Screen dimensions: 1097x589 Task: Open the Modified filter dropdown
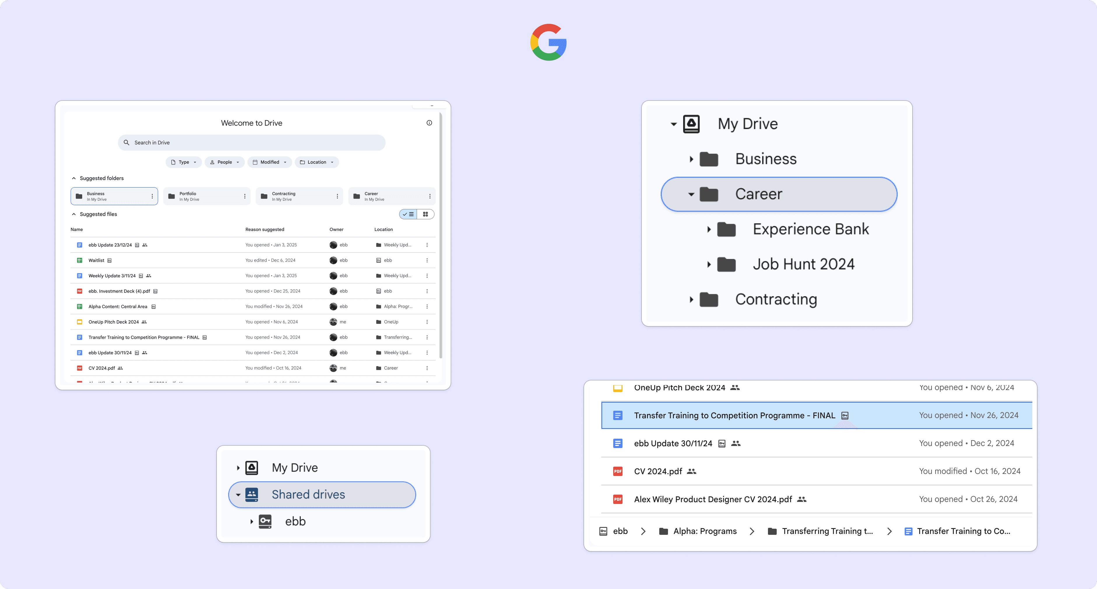270,162
